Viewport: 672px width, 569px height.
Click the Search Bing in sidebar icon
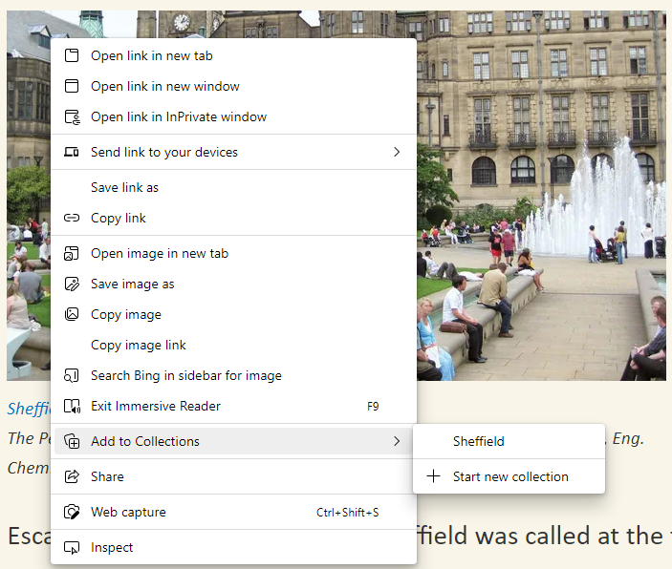pyautogui.click(x=72, y=375)
